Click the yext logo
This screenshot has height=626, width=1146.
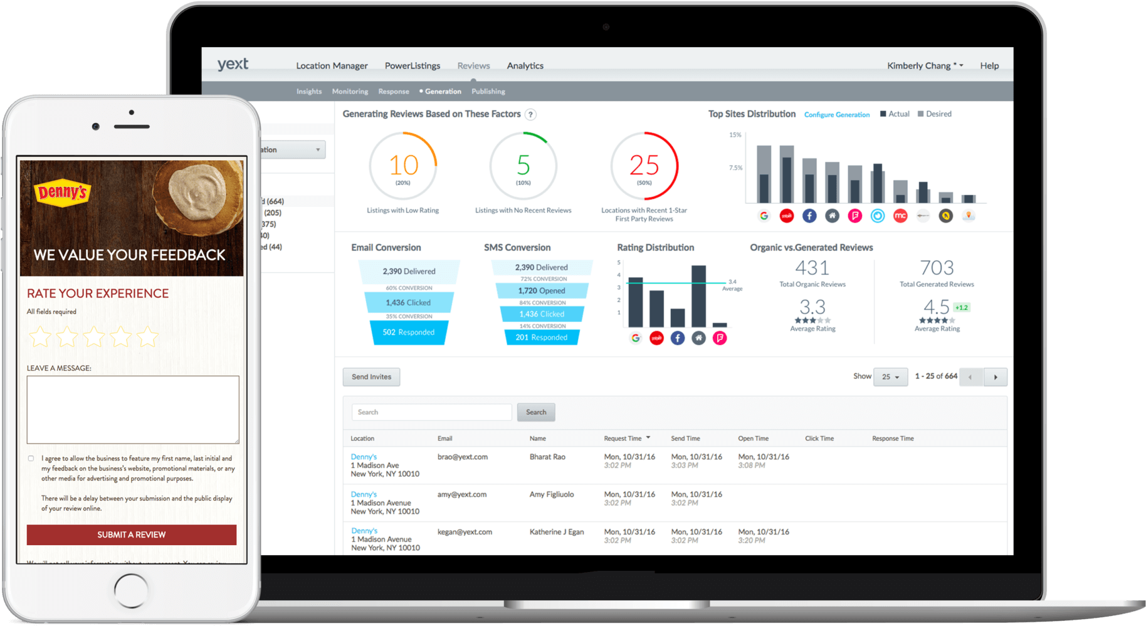233,64
